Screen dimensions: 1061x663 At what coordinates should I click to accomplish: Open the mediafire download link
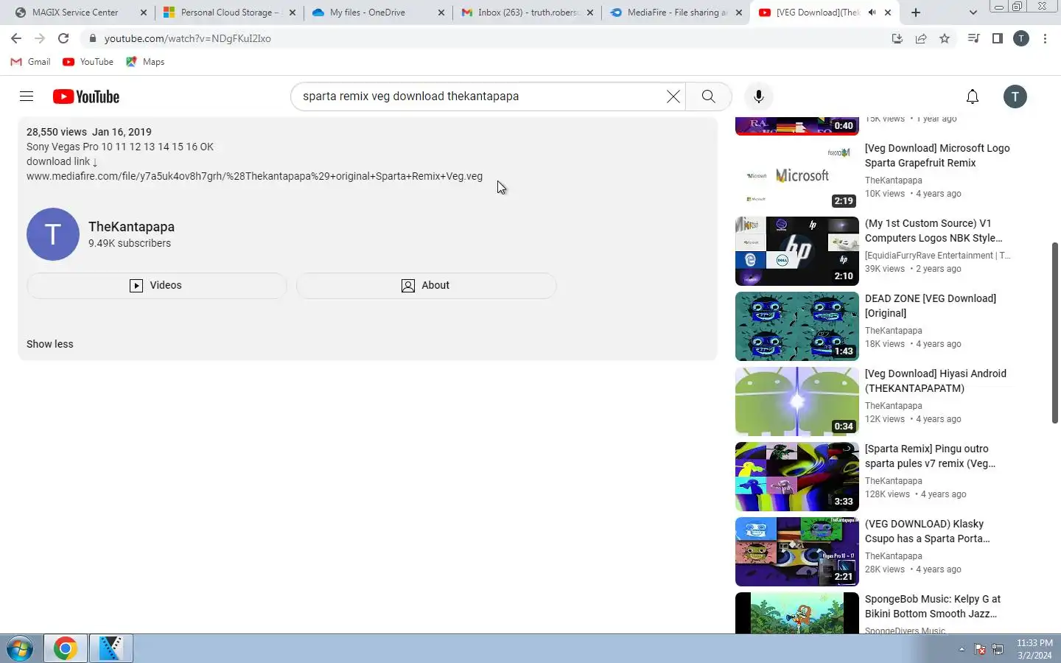click(x=255, y=176)
